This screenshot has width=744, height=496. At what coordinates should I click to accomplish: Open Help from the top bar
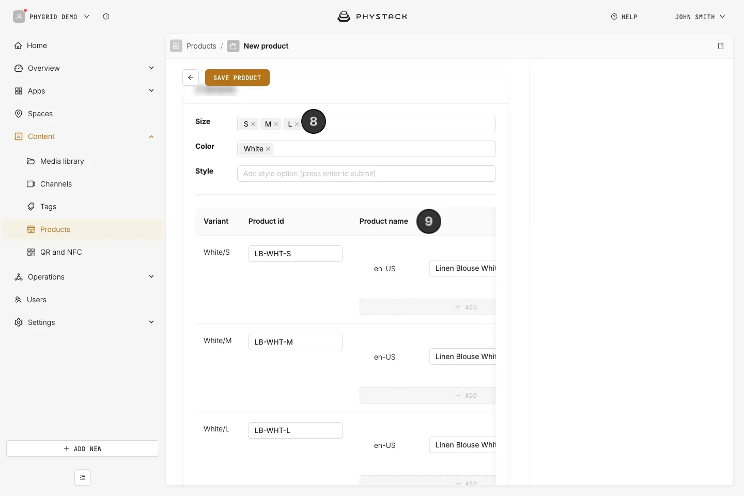(x=624, y=17)
